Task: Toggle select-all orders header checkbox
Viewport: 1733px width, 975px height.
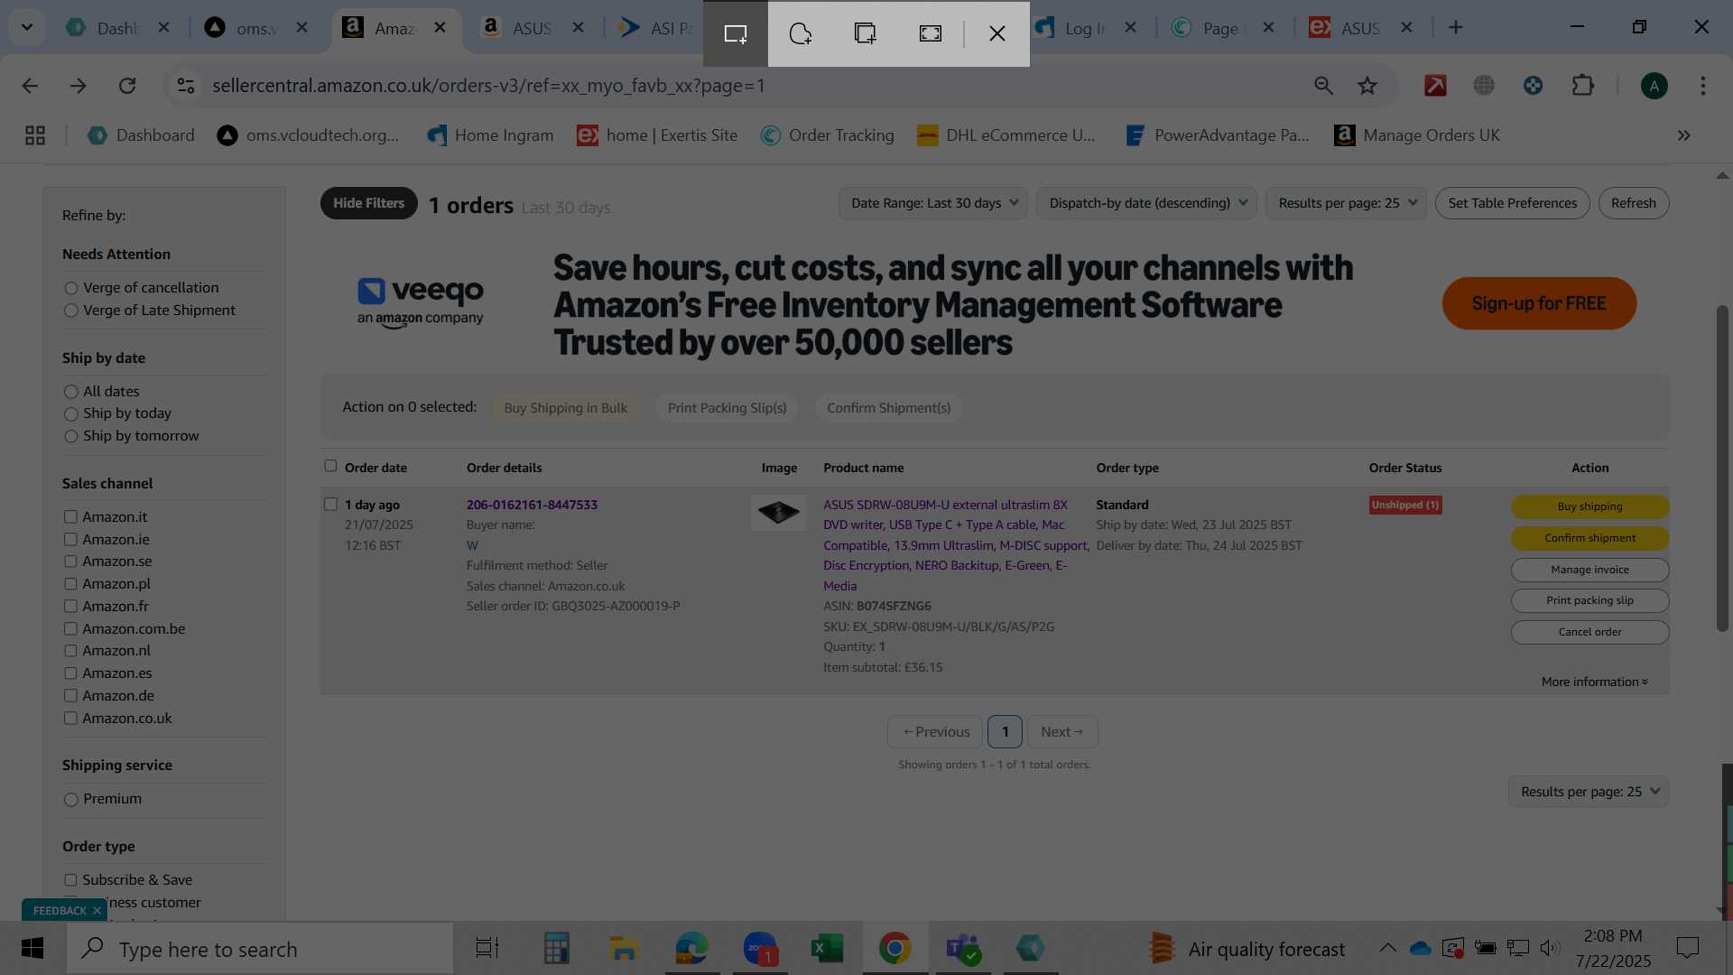Action: pos(330,466)
